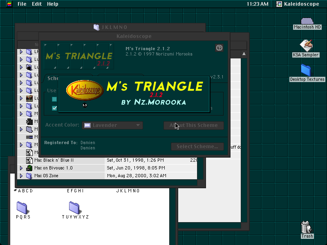Dismiss the M's Triangle splash banner
The height and width of the screenshot is (245, 327).
tap(134, 94)
